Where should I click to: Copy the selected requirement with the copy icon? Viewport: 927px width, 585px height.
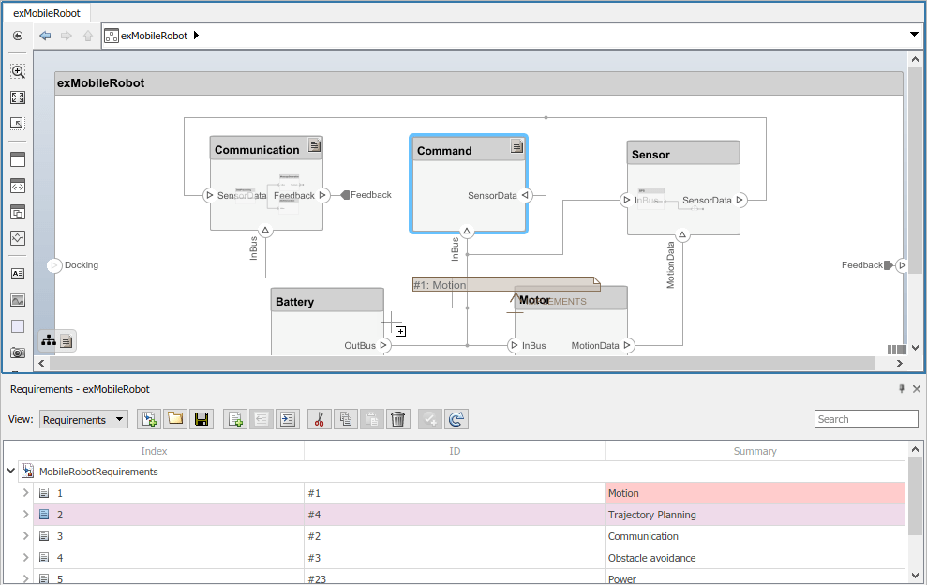[345, 419]
